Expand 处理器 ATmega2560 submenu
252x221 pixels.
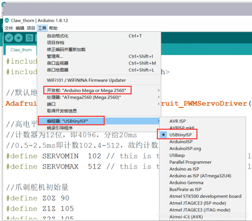pyautogui.click(x=99, y=97)
